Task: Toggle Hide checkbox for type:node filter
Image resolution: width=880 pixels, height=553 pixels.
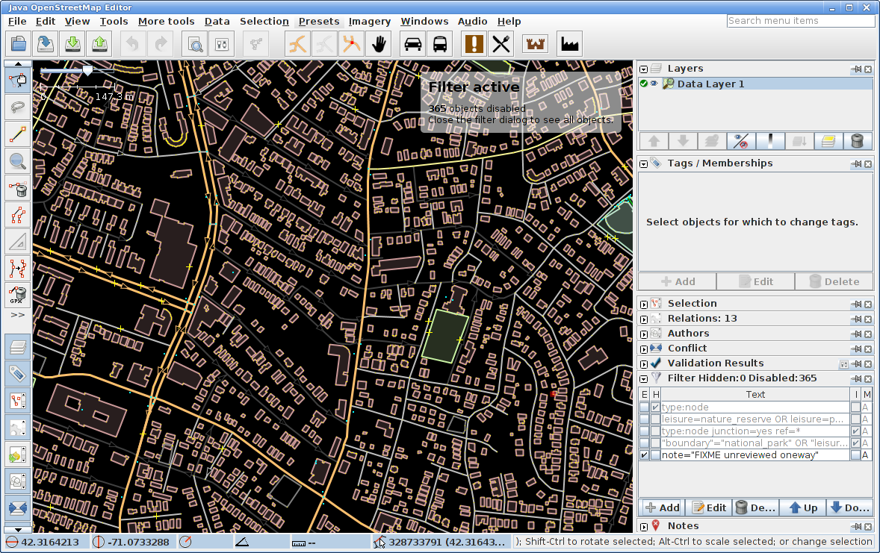Action: (655, 407)
